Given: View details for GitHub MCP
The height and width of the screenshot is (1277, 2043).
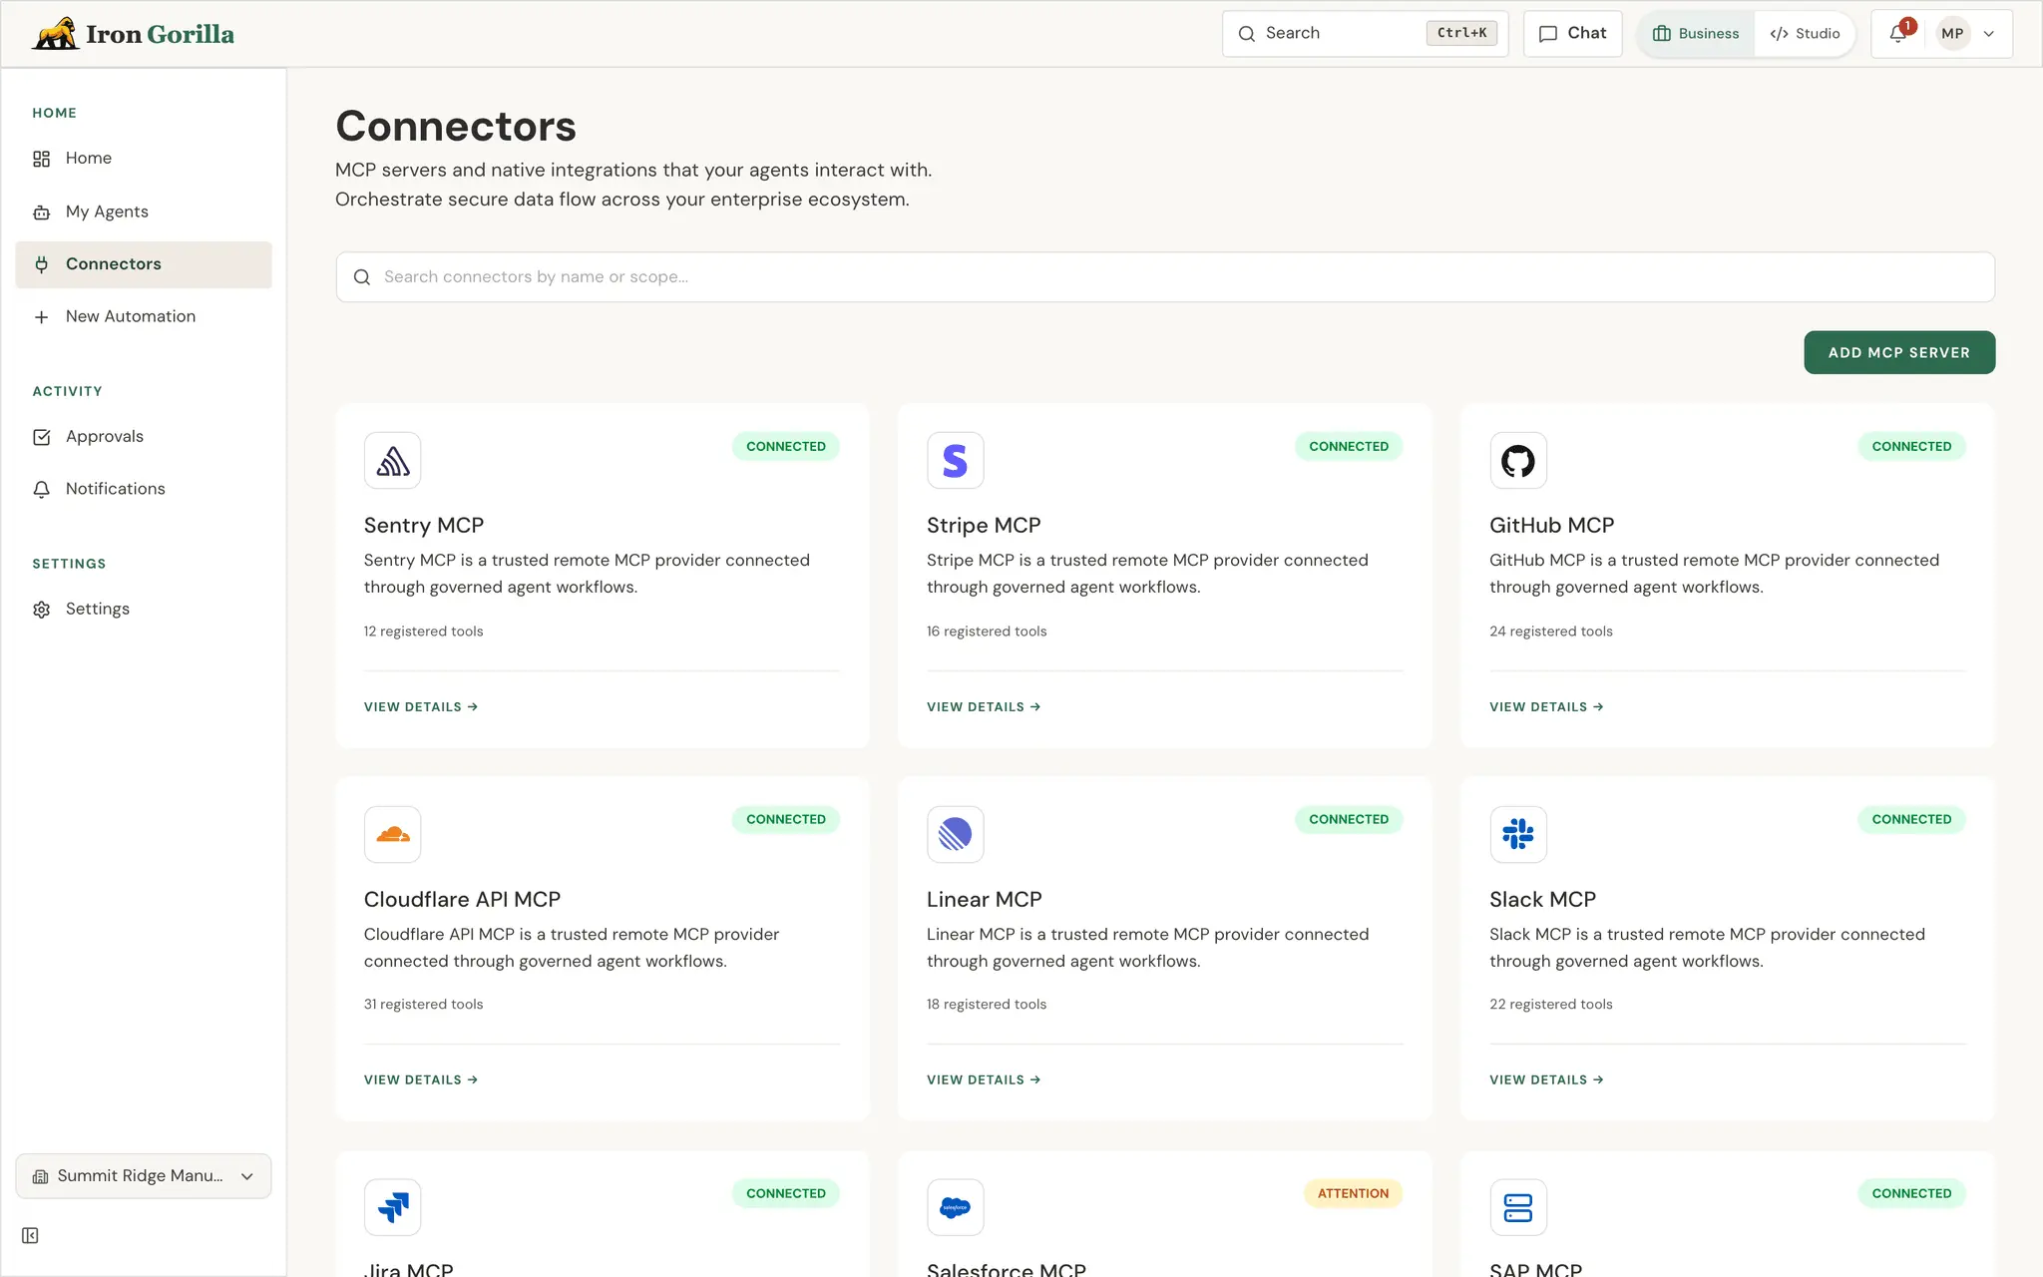Looking at the screenshot, I should [x=1546, y=707].
